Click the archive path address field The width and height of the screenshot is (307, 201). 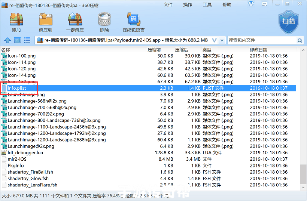pyautogui.click(x=126, y=40)
